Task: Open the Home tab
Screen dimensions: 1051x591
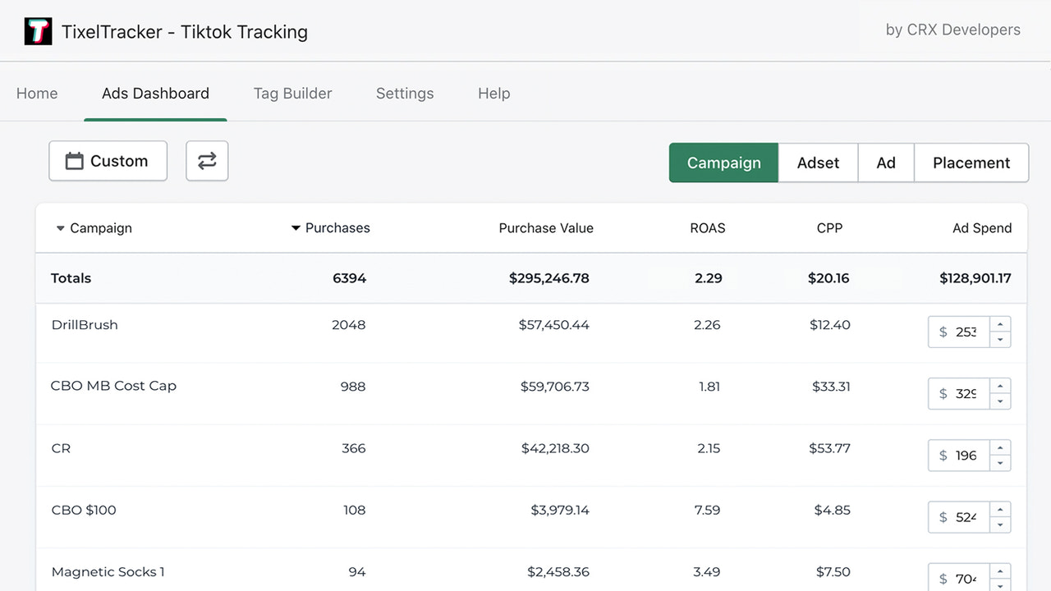Action: (36, 94)
